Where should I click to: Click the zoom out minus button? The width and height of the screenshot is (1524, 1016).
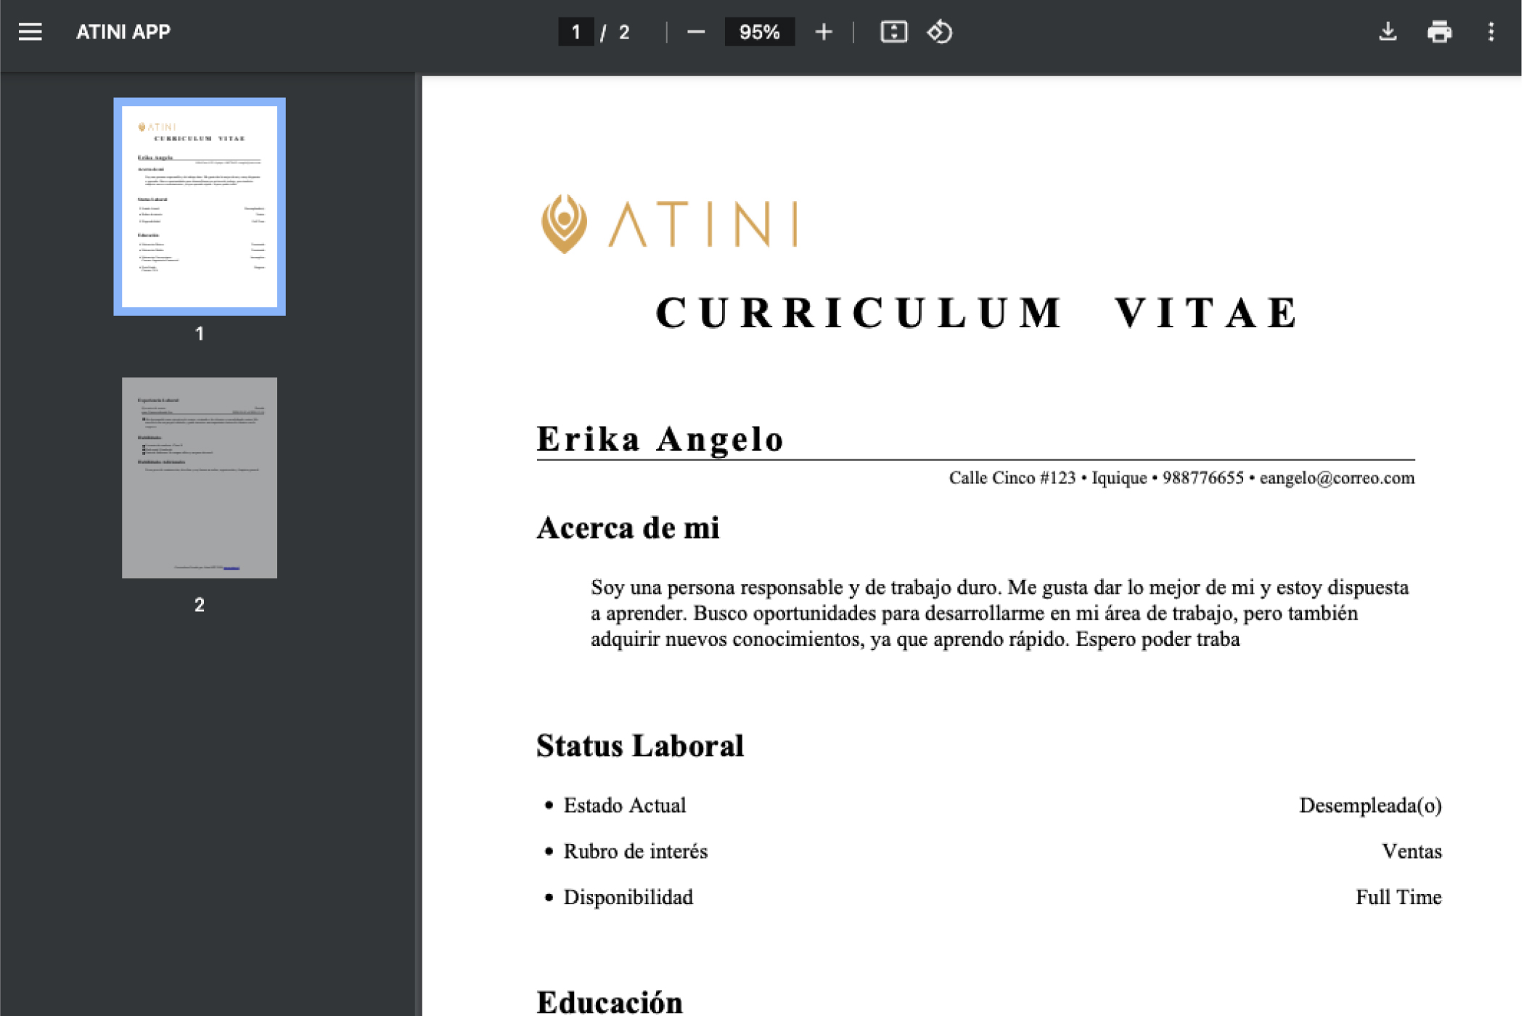point(695,32)
